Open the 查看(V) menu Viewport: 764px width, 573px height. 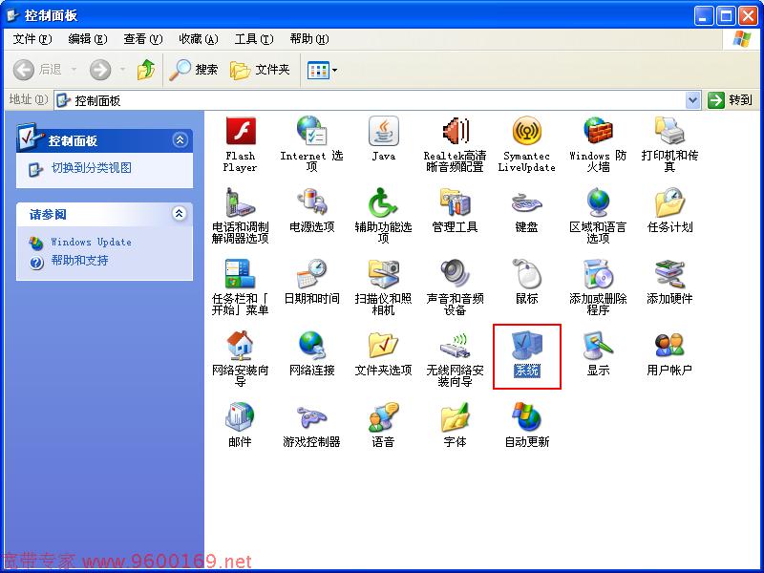pyautogui.click(x=142, y=39)
